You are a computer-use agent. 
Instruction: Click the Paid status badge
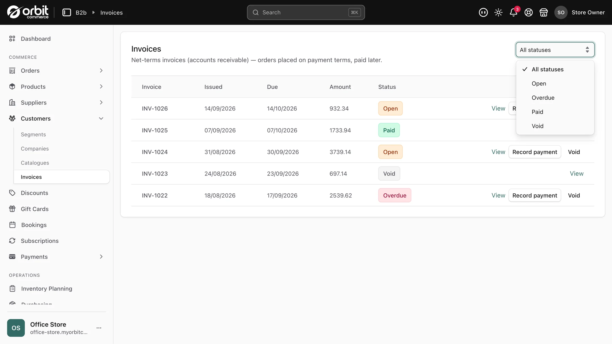pos(389,130)
